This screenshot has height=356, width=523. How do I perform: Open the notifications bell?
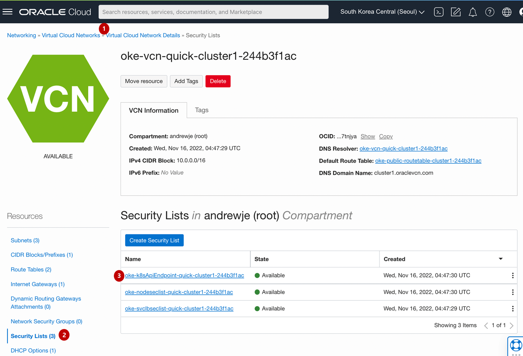pos(473,12)
